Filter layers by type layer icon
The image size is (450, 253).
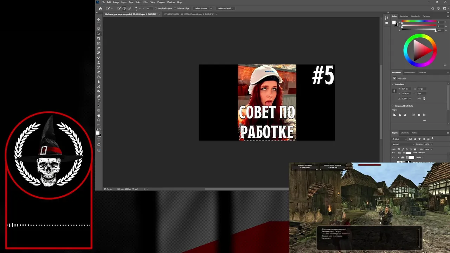419,139
